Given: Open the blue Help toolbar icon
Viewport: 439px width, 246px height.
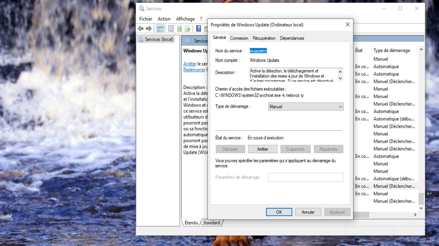Looking at the screenshot, I should pyautogui.click(x=199, y=28).
